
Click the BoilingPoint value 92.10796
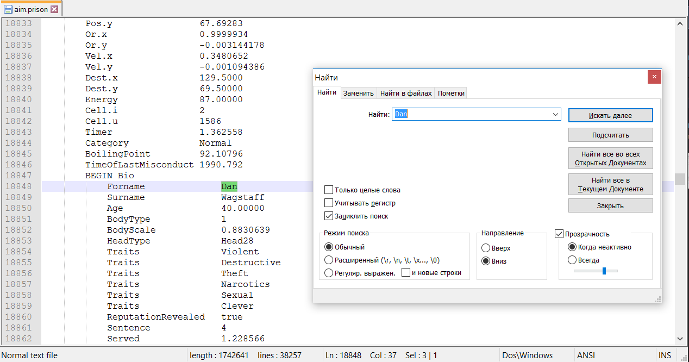point(221,154)
